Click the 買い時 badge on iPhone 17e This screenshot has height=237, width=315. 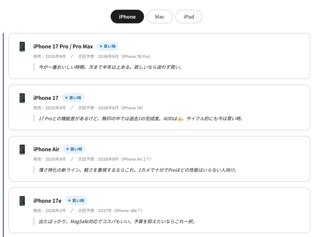coord(76,201)
